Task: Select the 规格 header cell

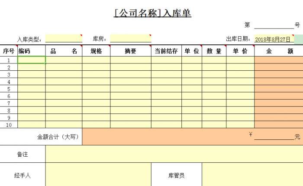Action: click(x=96, y=51)
